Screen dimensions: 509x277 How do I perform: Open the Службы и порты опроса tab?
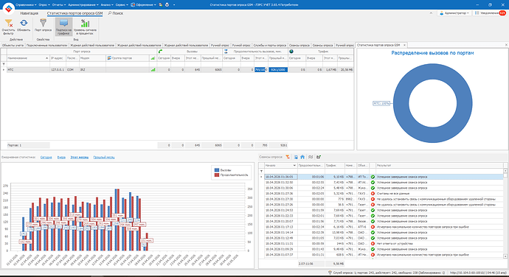pyautogui.click(x=269, y=46)
